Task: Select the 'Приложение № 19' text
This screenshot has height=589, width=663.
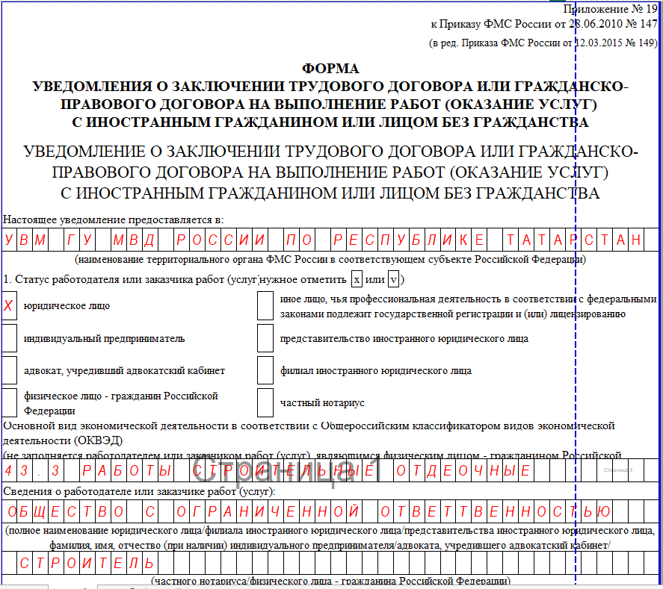Action: point(610,9)
